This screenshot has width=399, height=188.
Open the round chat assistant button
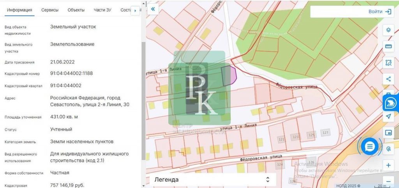click(370, 146)
